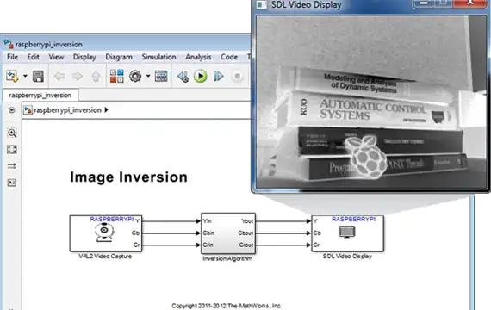Click the New Model toolbar icon
This screenshot has width=491, height=310.
(12, 76)
